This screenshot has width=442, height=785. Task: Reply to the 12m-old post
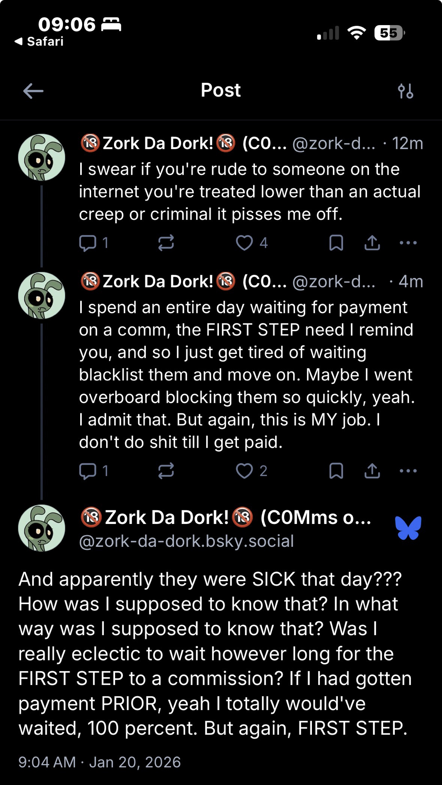88,243
